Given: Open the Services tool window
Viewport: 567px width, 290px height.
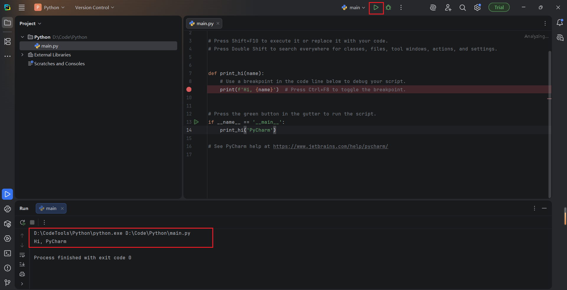Looking at the screenshot, I should pyautogui.click(x=7, y=239).
